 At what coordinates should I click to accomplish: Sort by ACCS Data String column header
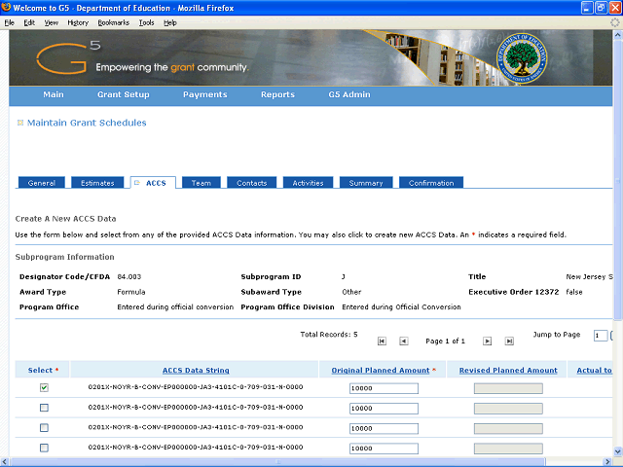(x=195, y=370)
